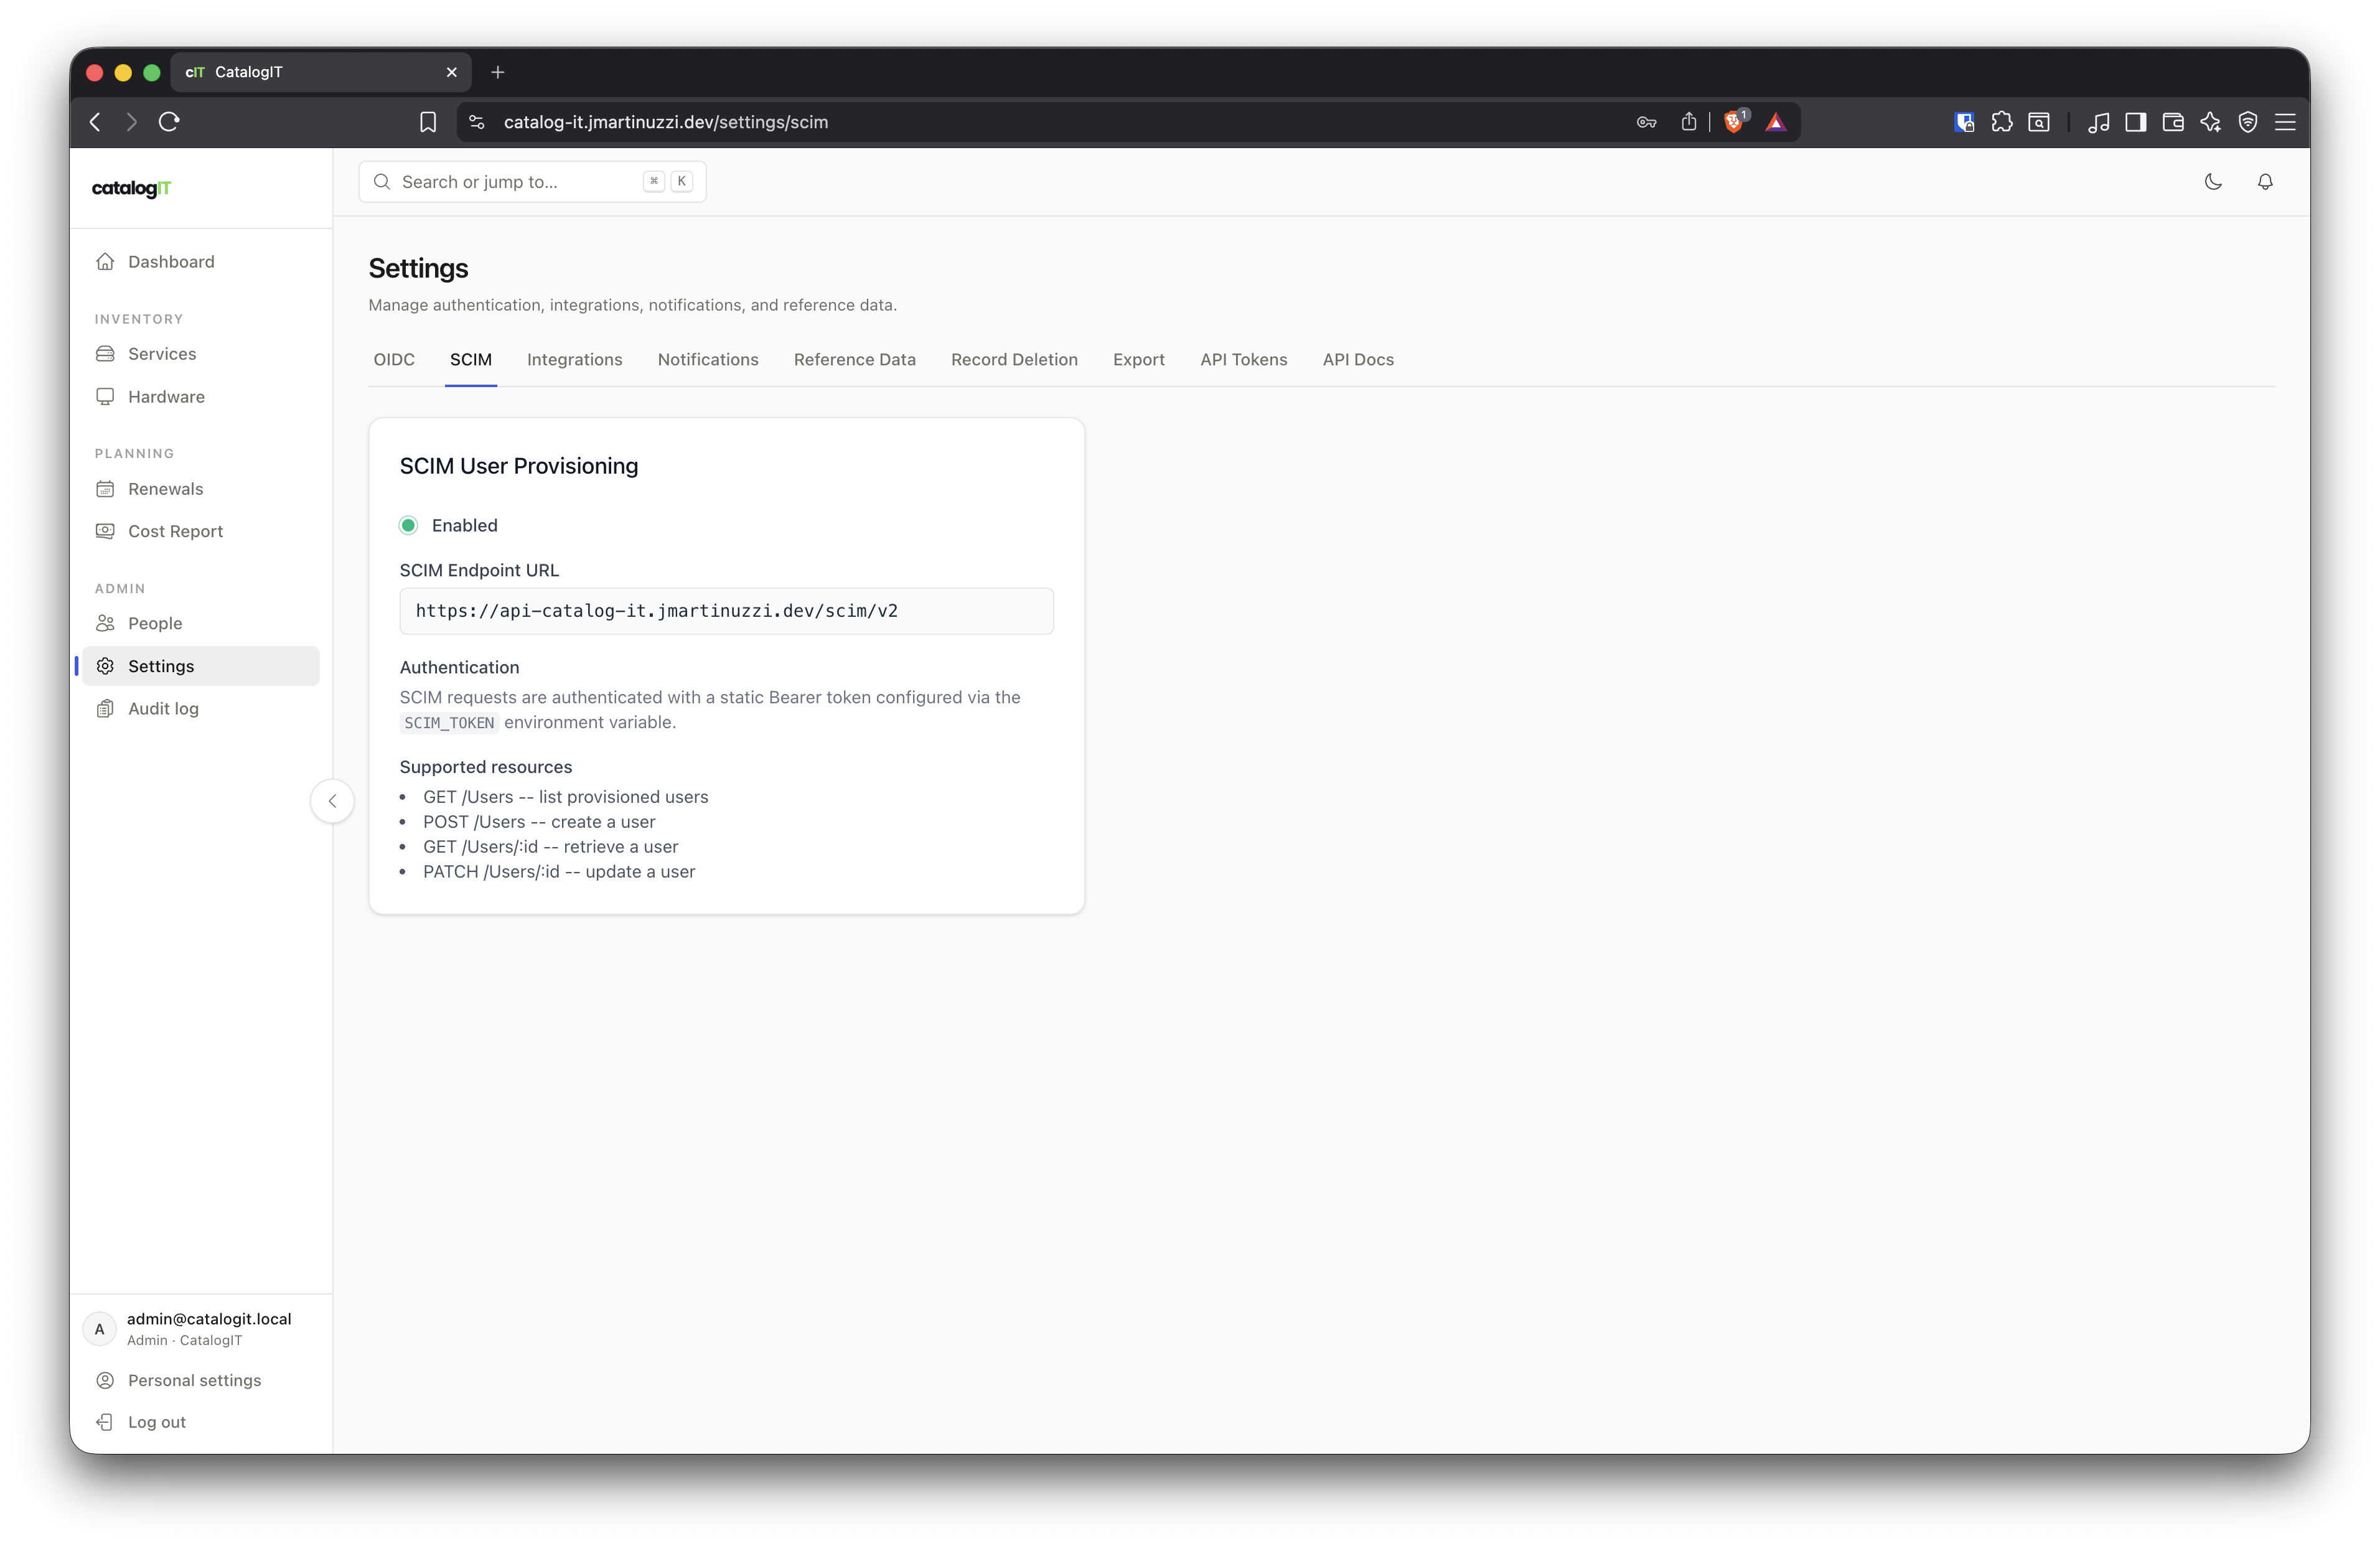Toggle the browser sidebar panel
Screen dimensions: 2380x1546
pyautogui.click(x=2136, y=122)
